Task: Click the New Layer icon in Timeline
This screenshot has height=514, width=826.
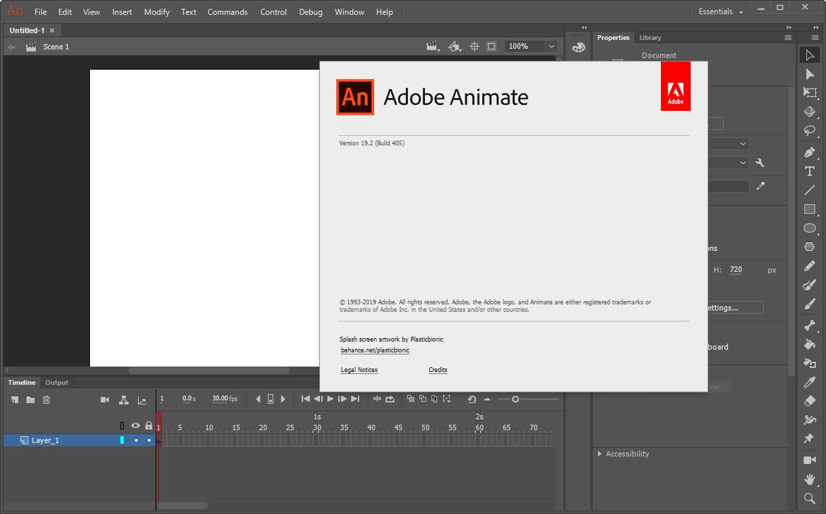Action: click(x=14, y=400)
